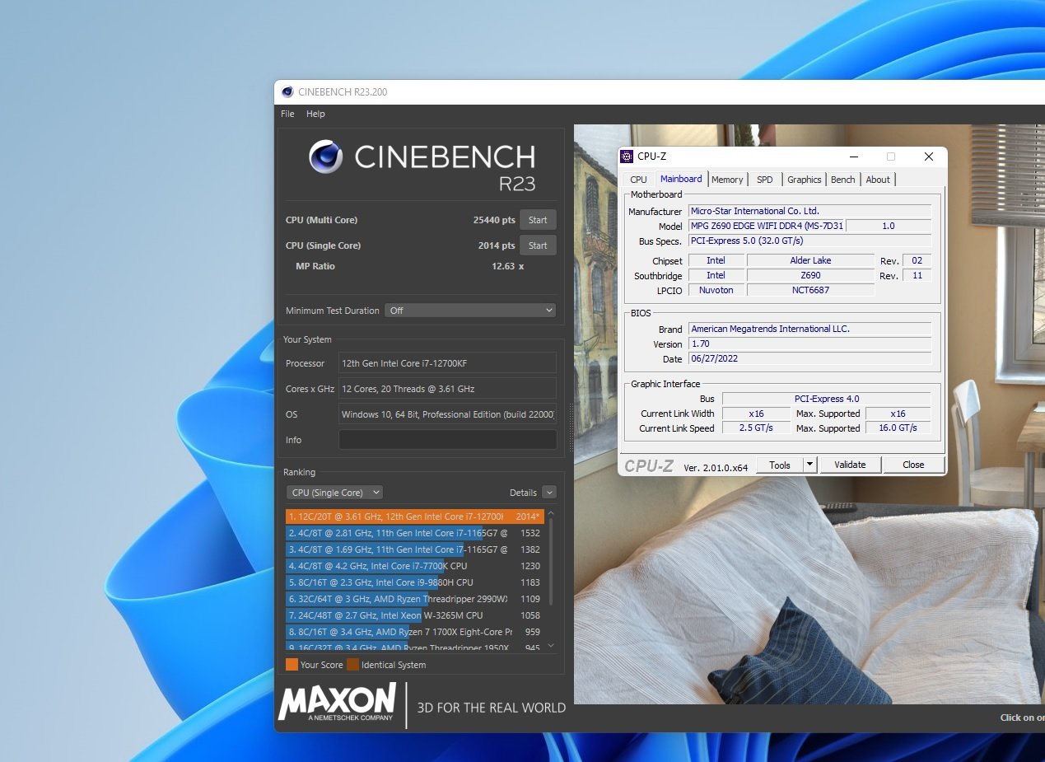Select ranking row 2 scoring 1532

click(414, 533)
